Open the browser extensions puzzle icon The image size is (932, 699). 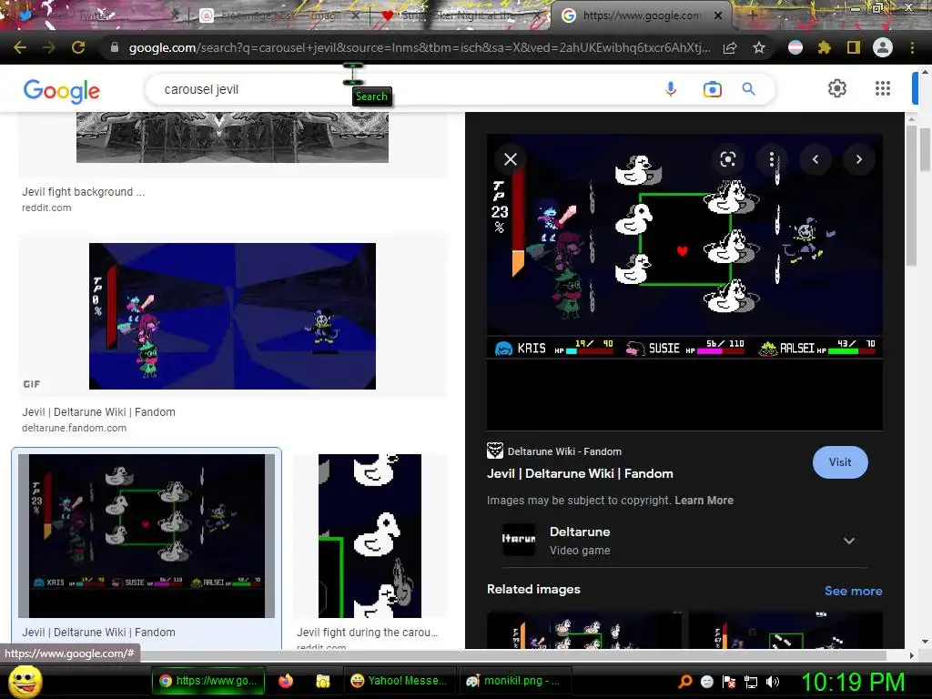pos(824,47)
